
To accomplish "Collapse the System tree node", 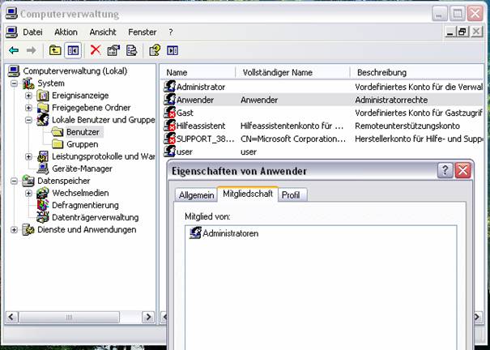I will click(14, 83).
